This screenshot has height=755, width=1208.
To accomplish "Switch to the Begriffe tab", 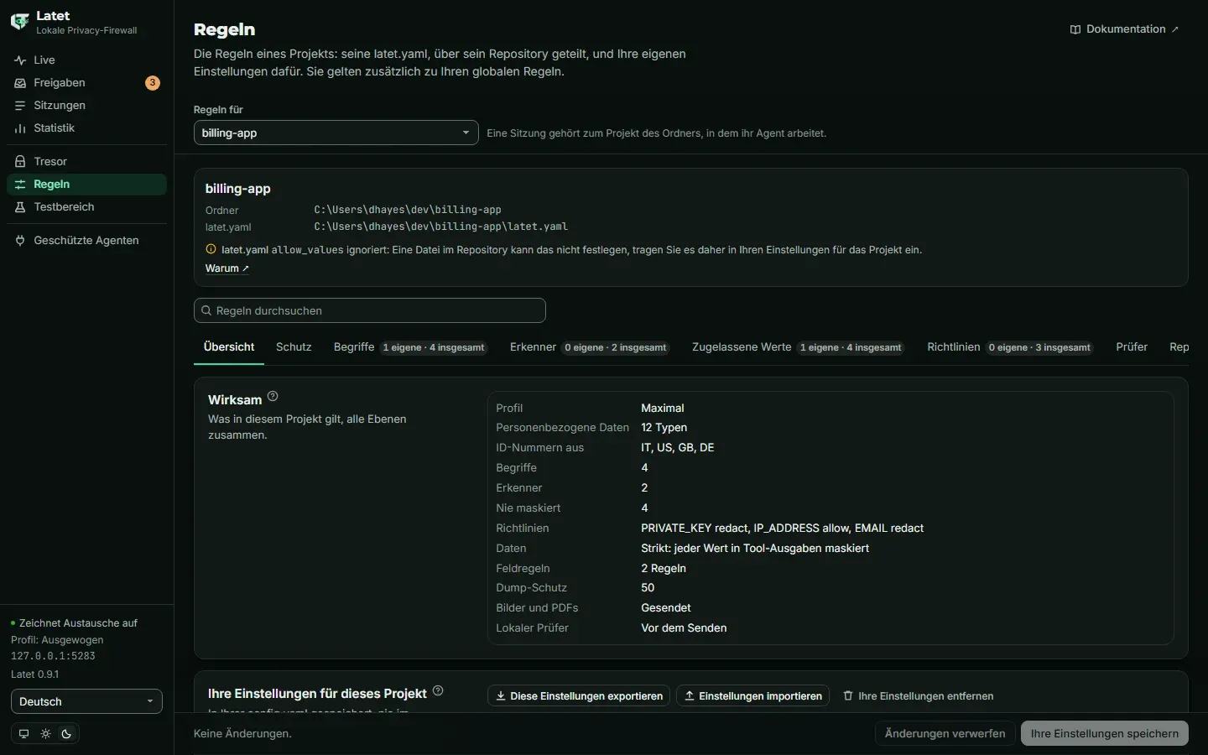I will (x=409, y=347).
